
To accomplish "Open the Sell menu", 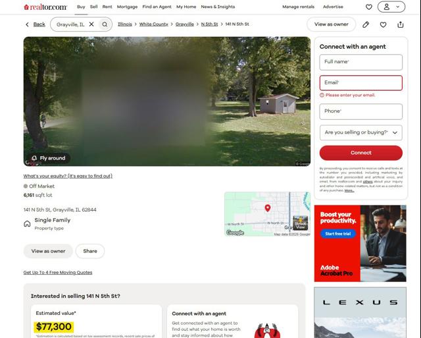I will [x=93, y=7].
